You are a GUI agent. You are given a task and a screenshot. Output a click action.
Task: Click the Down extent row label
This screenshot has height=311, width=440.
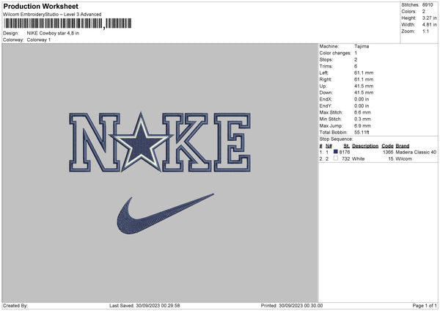(x=326, y=92)
